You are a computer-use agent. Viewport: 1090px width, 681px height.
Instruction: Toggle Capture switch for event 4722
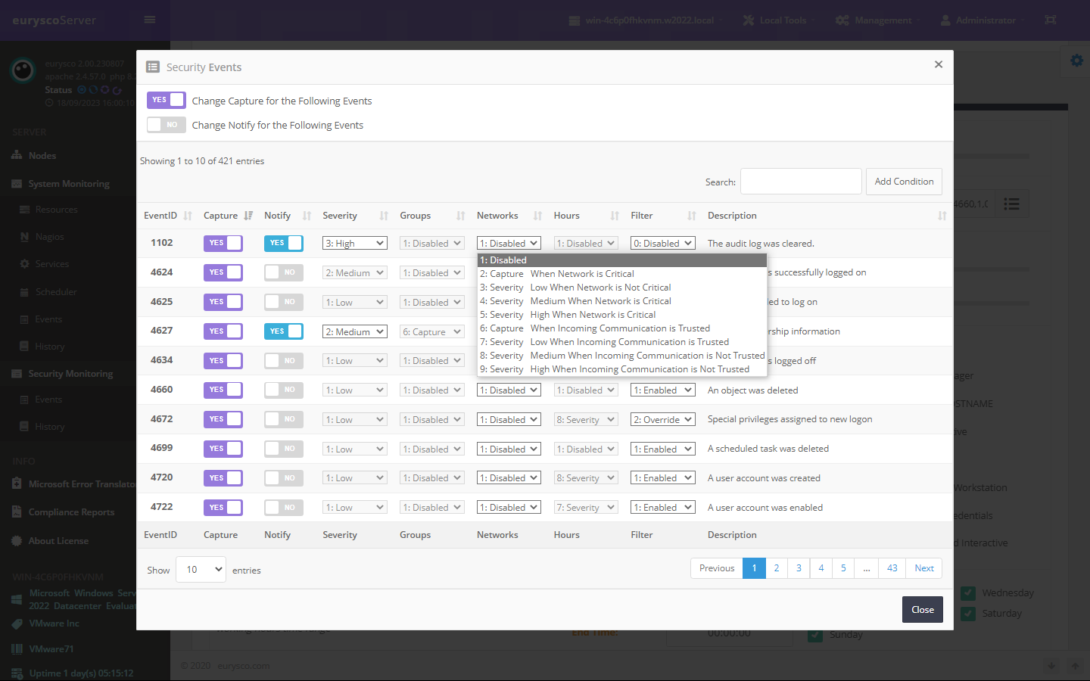[x=223, y=508]
